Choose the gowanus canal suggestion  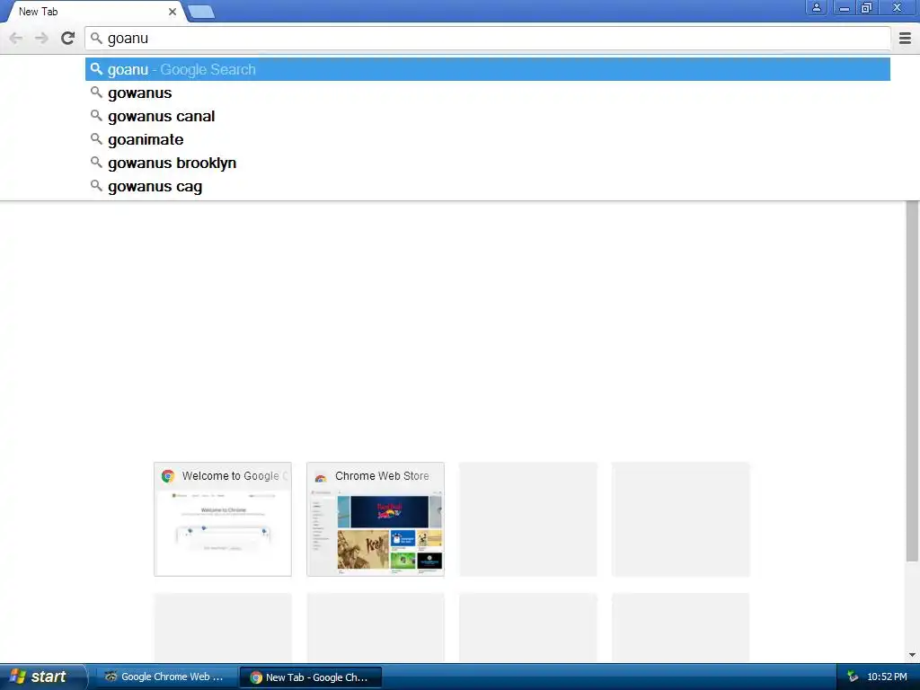tap(488, 116)
